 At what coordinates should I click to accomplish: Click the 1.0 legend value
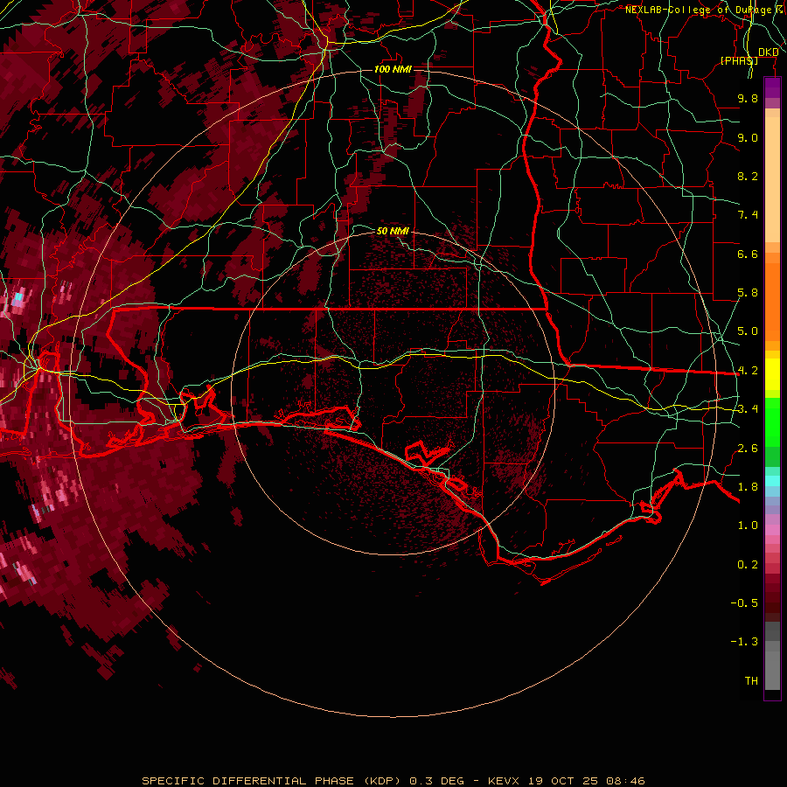click(x=748, y=526)
